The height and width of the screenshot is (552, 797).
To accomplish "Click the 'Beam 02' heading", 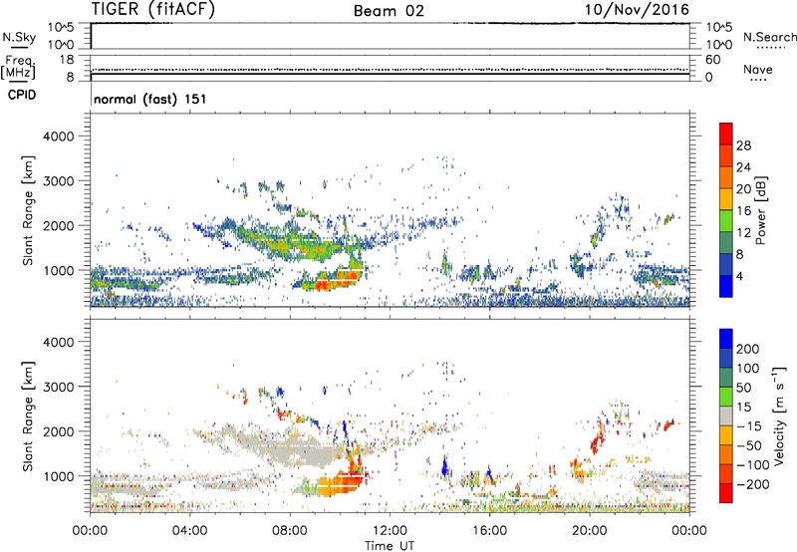I will tap(389, 11).
